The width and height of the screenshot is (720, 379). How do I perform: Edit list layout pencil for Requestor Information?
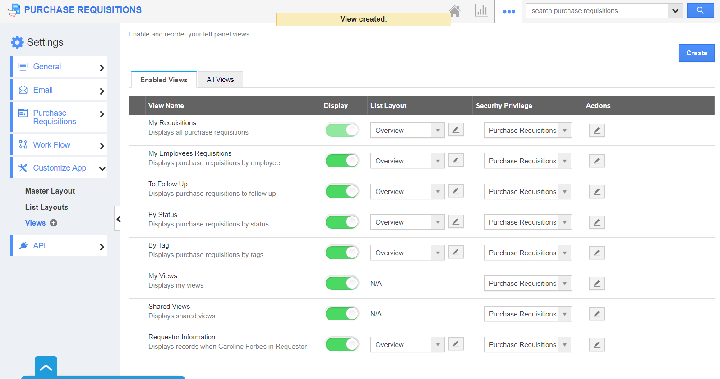tap(456, 344)
